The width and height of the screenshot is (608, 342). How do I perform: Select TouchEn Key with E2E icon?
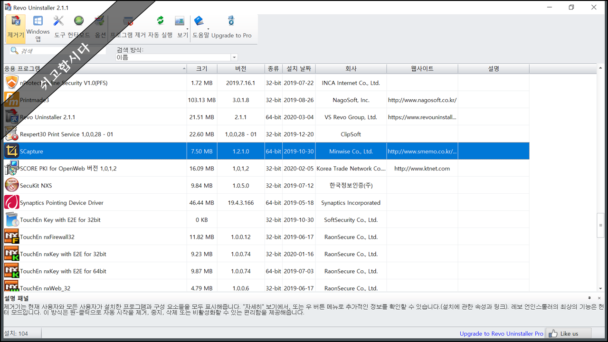coord(11,220)
